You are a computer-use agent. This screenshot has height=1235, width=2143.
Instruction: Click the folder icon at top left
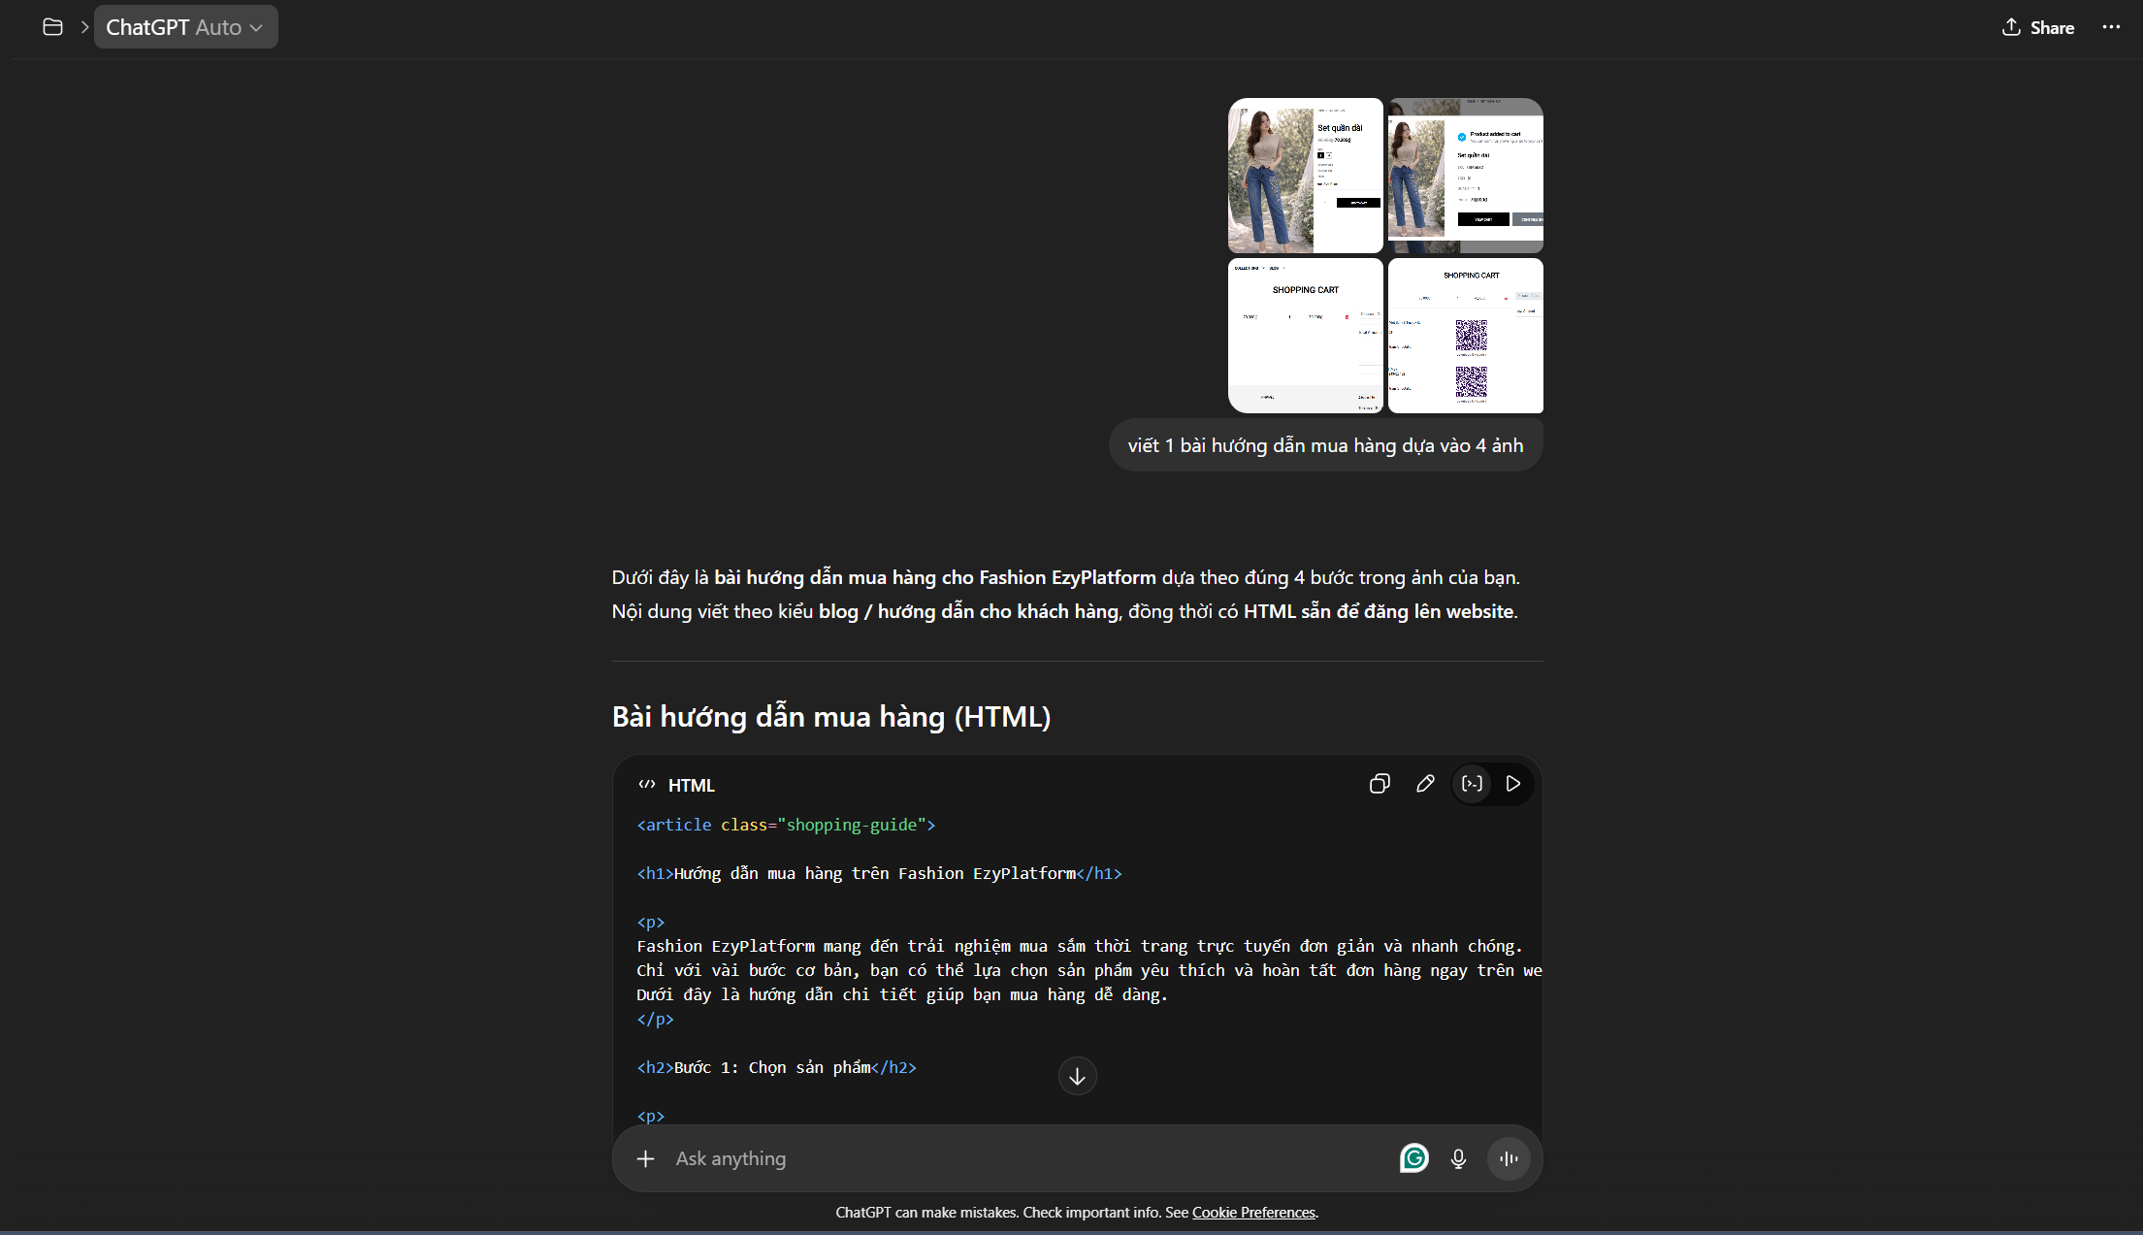click(x=52, y=27)
